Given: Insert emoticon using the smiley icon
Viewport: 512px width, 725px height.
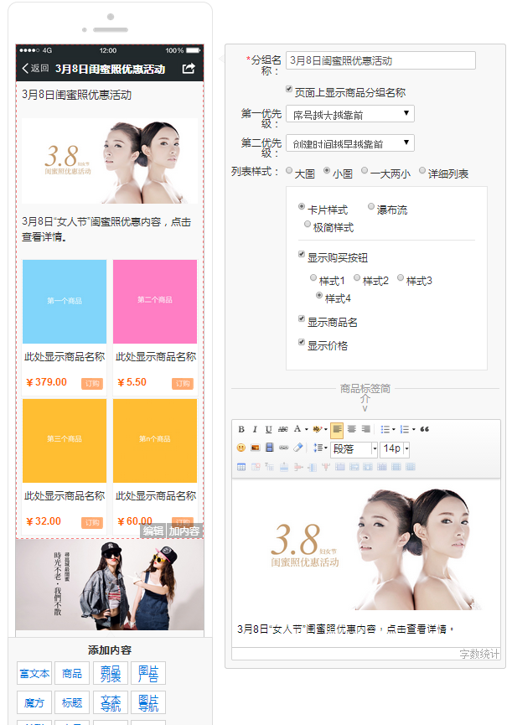Looking at the screenshot, I should pos(241,448).
